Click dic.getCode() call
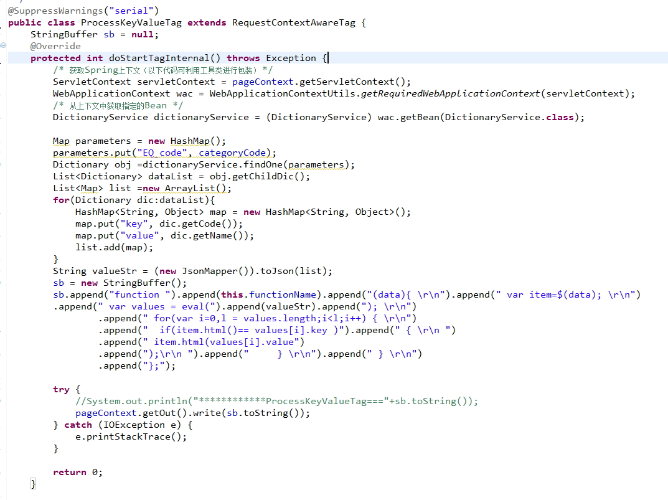Image resolution: width=668 pixels, height=500 pixels. click(198, 224)
